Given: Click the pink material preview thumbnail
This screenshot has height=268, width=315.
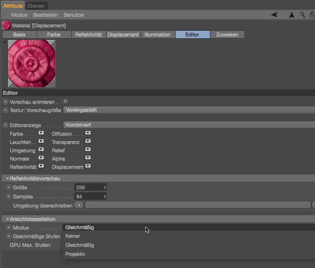Looking at the screenshot, I should point(31,63).
